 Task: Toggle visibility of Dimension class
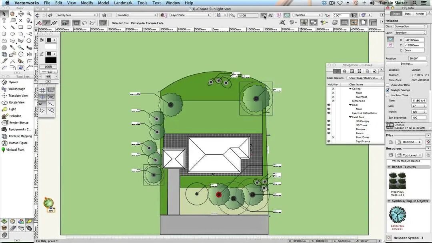coord(333,101)
